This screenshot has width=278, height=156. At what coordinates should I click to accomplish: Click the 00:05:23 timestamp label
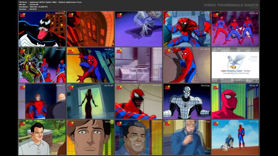coord(60,49)
